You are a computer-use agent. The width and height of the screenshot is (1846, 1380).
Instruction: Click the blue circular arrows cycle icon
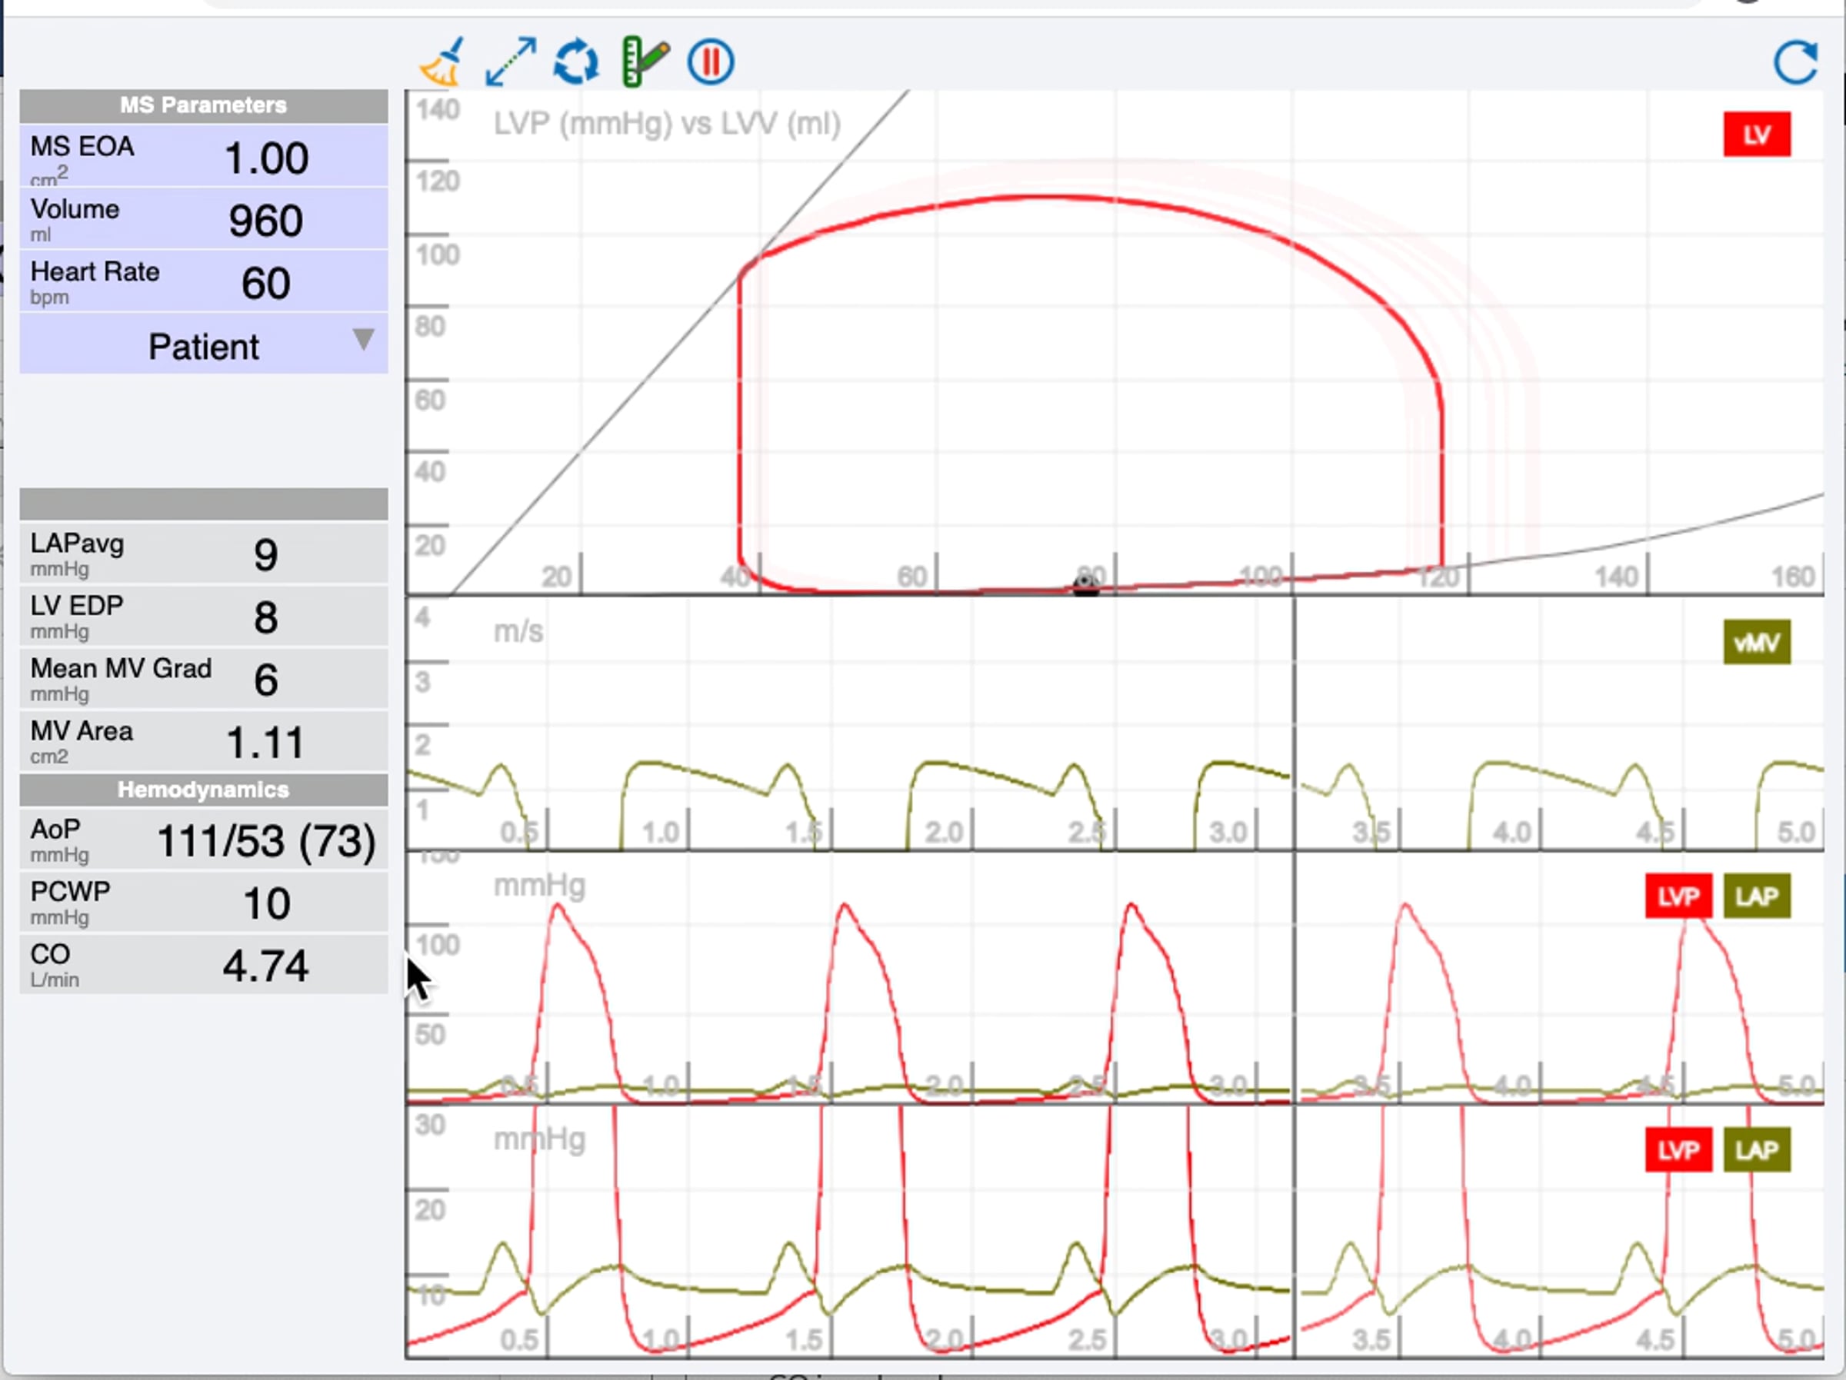pos(576,62)
